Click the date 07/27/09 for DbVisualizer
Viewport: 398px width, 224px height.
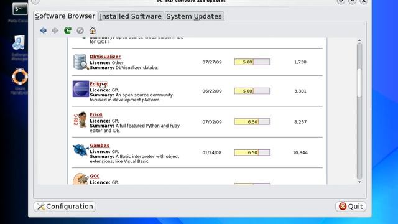click(212, 62)
